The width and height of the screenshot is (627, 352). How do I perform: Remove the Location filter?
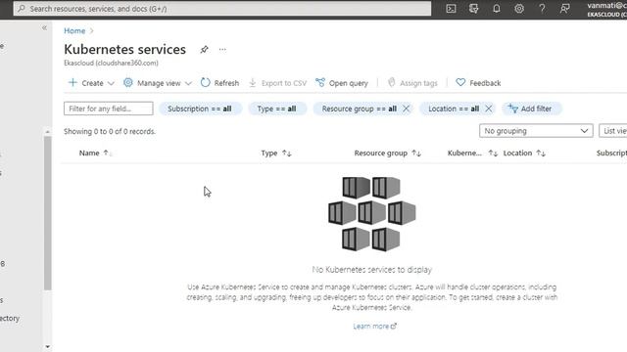pyautogui.click(x=489, y=109)
